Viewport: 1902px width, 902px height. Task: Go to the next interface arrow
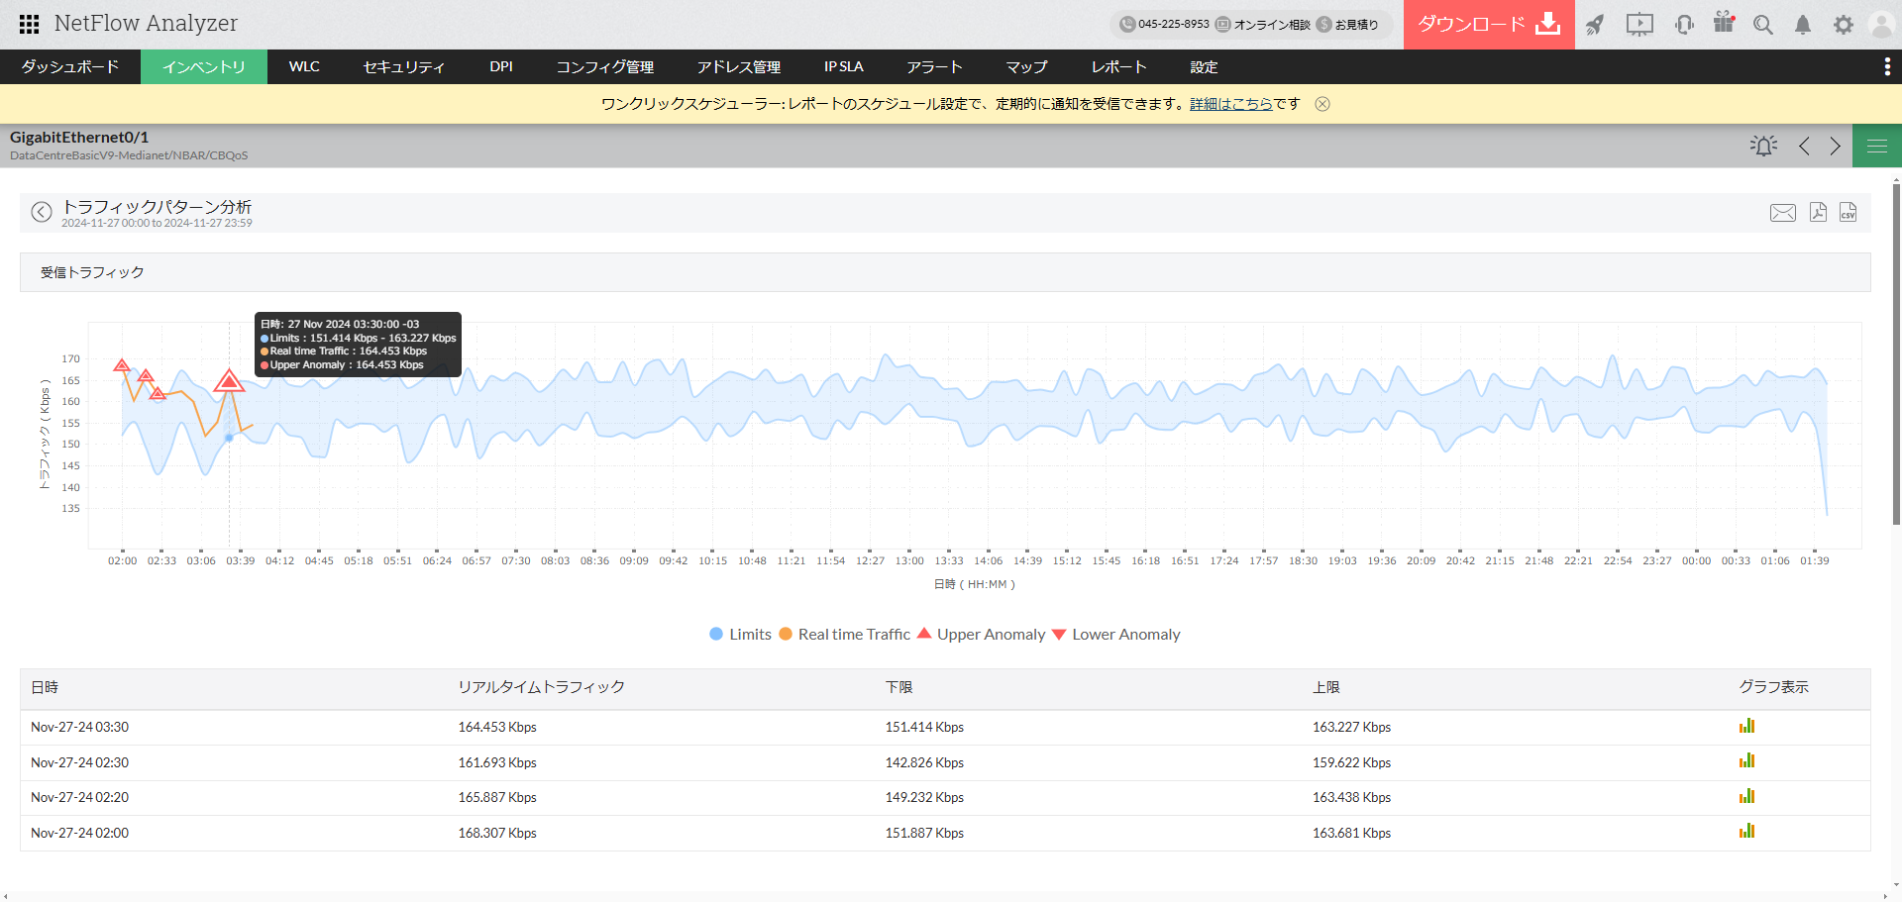pos(1835,147)
